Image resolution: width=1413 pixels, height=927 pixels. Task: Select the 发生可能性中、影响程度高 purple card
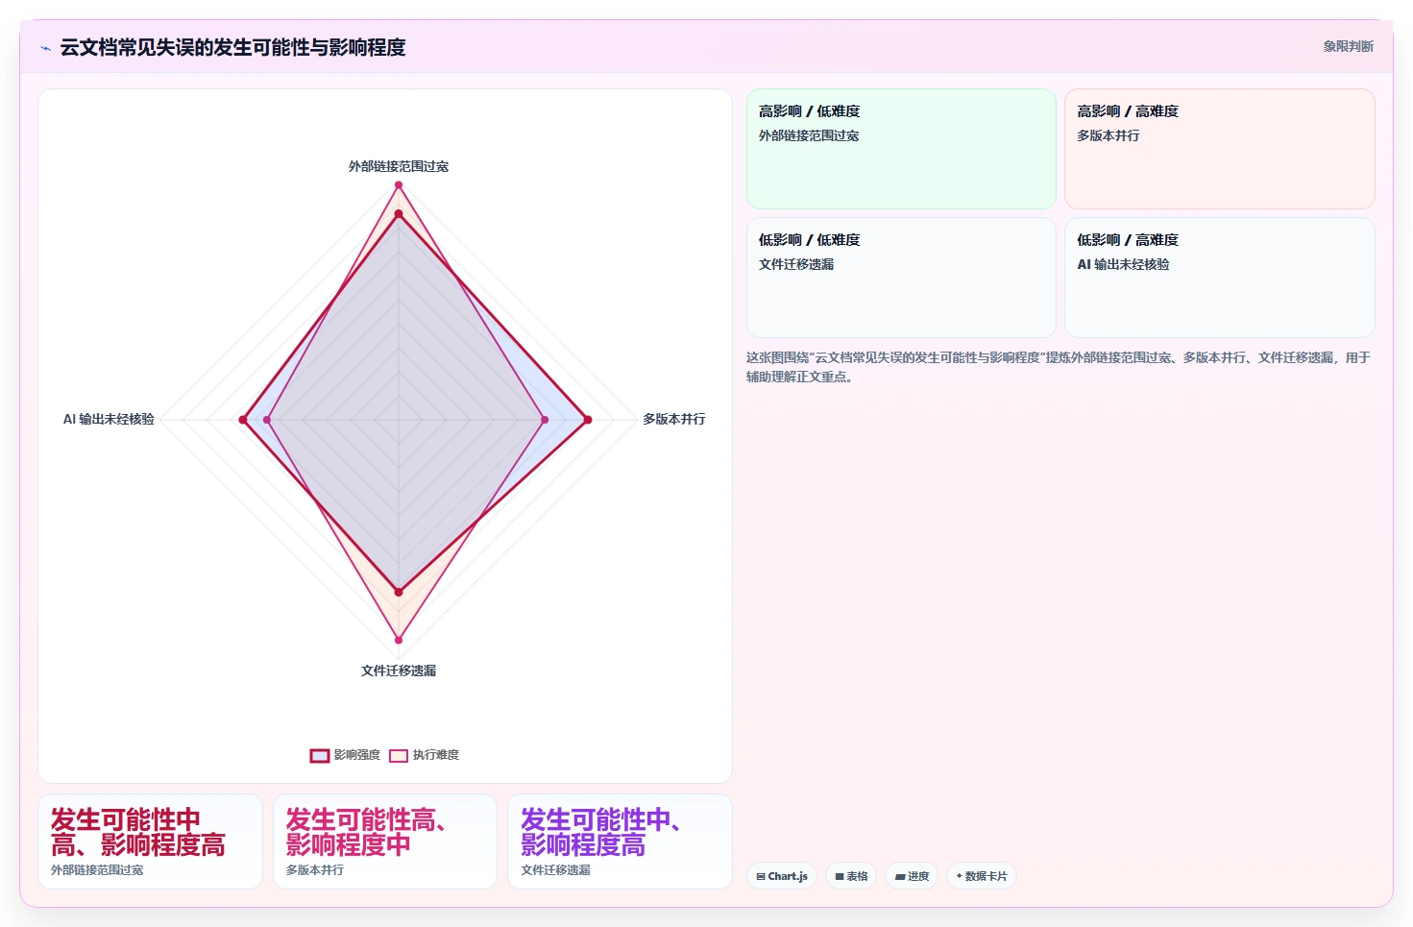[x=620, y=842]
